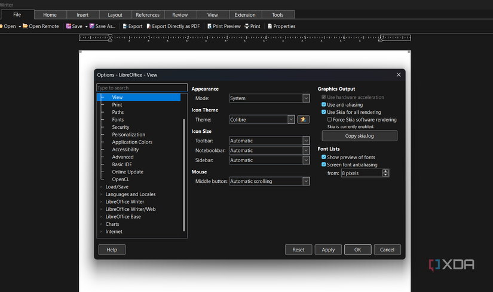This screenshot has width=493, height=292.
Task: Expand the Load/Save tree node
Action: (x=101, y=187)
